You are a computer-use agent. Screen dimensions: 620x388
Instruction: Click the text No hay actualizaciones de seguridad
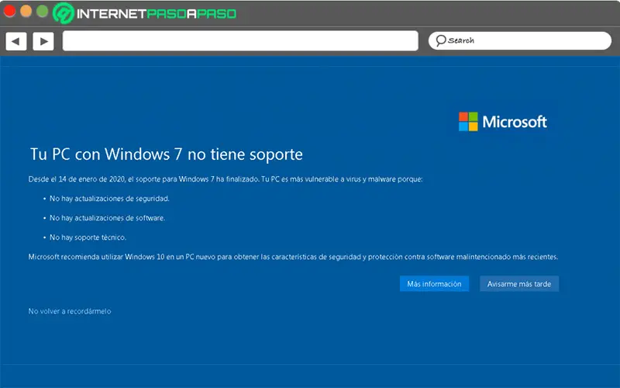(x=109, y=199)
